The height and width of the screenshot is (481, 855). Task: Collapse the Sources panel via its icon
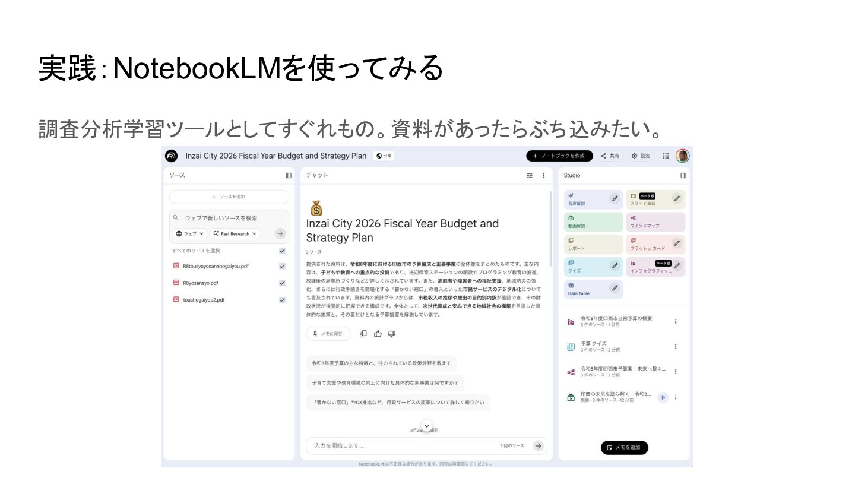click(289, 175)
